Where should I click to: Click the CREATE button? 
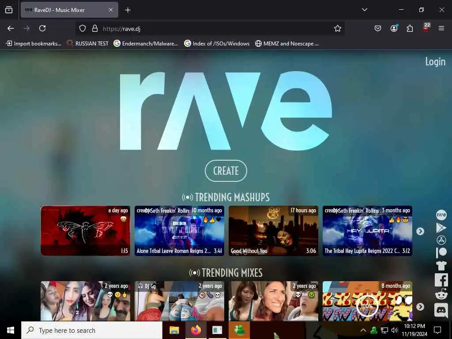pos(226,171)
